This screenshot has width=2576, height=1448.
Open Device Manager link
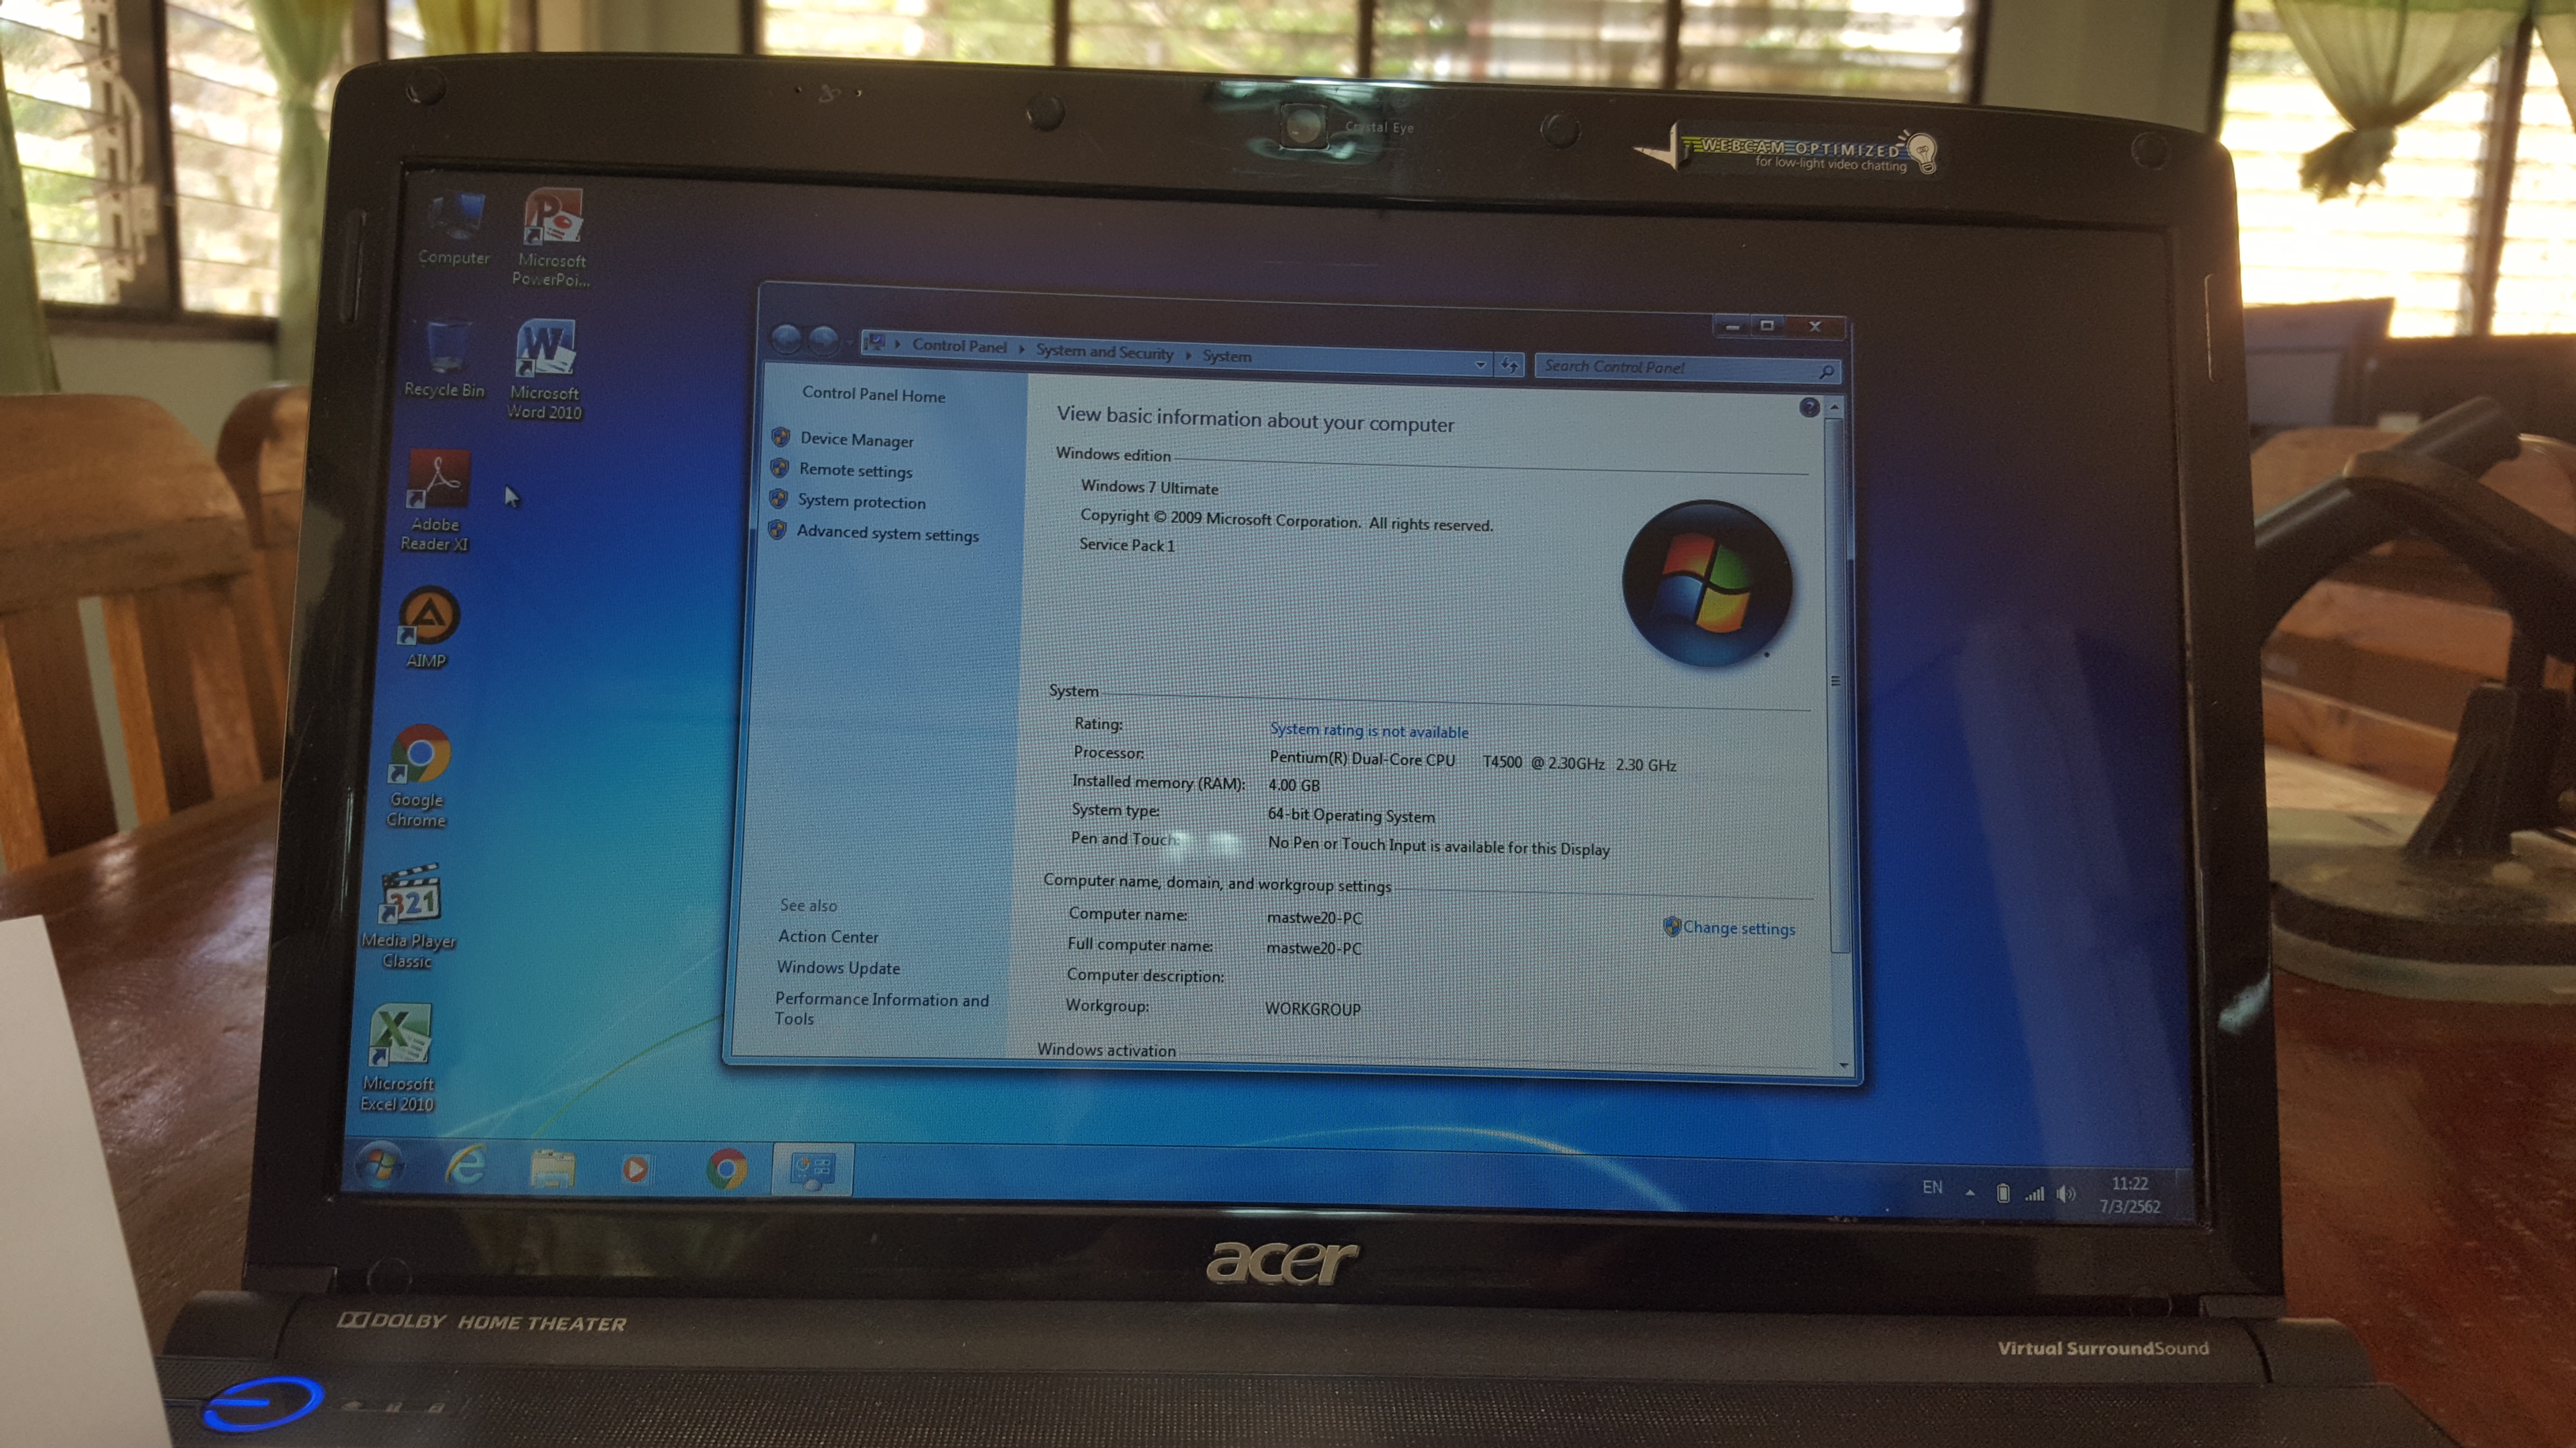tap(856, 440)
